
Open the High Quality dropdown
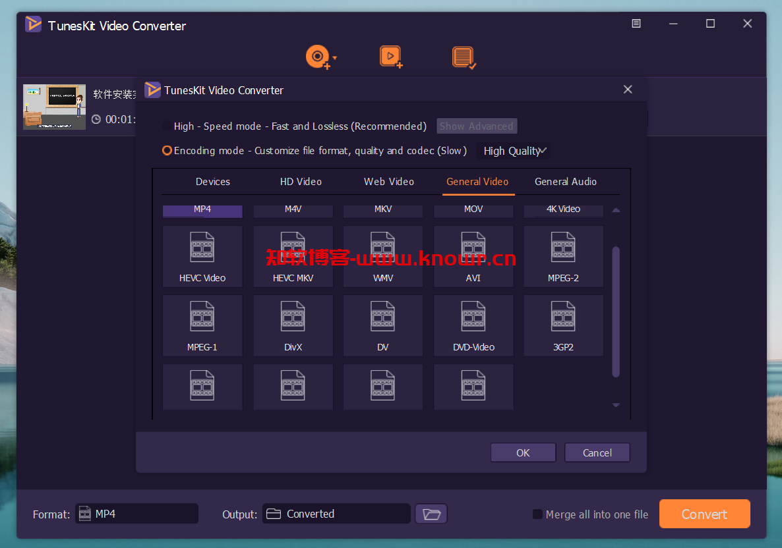click(514, 151)
